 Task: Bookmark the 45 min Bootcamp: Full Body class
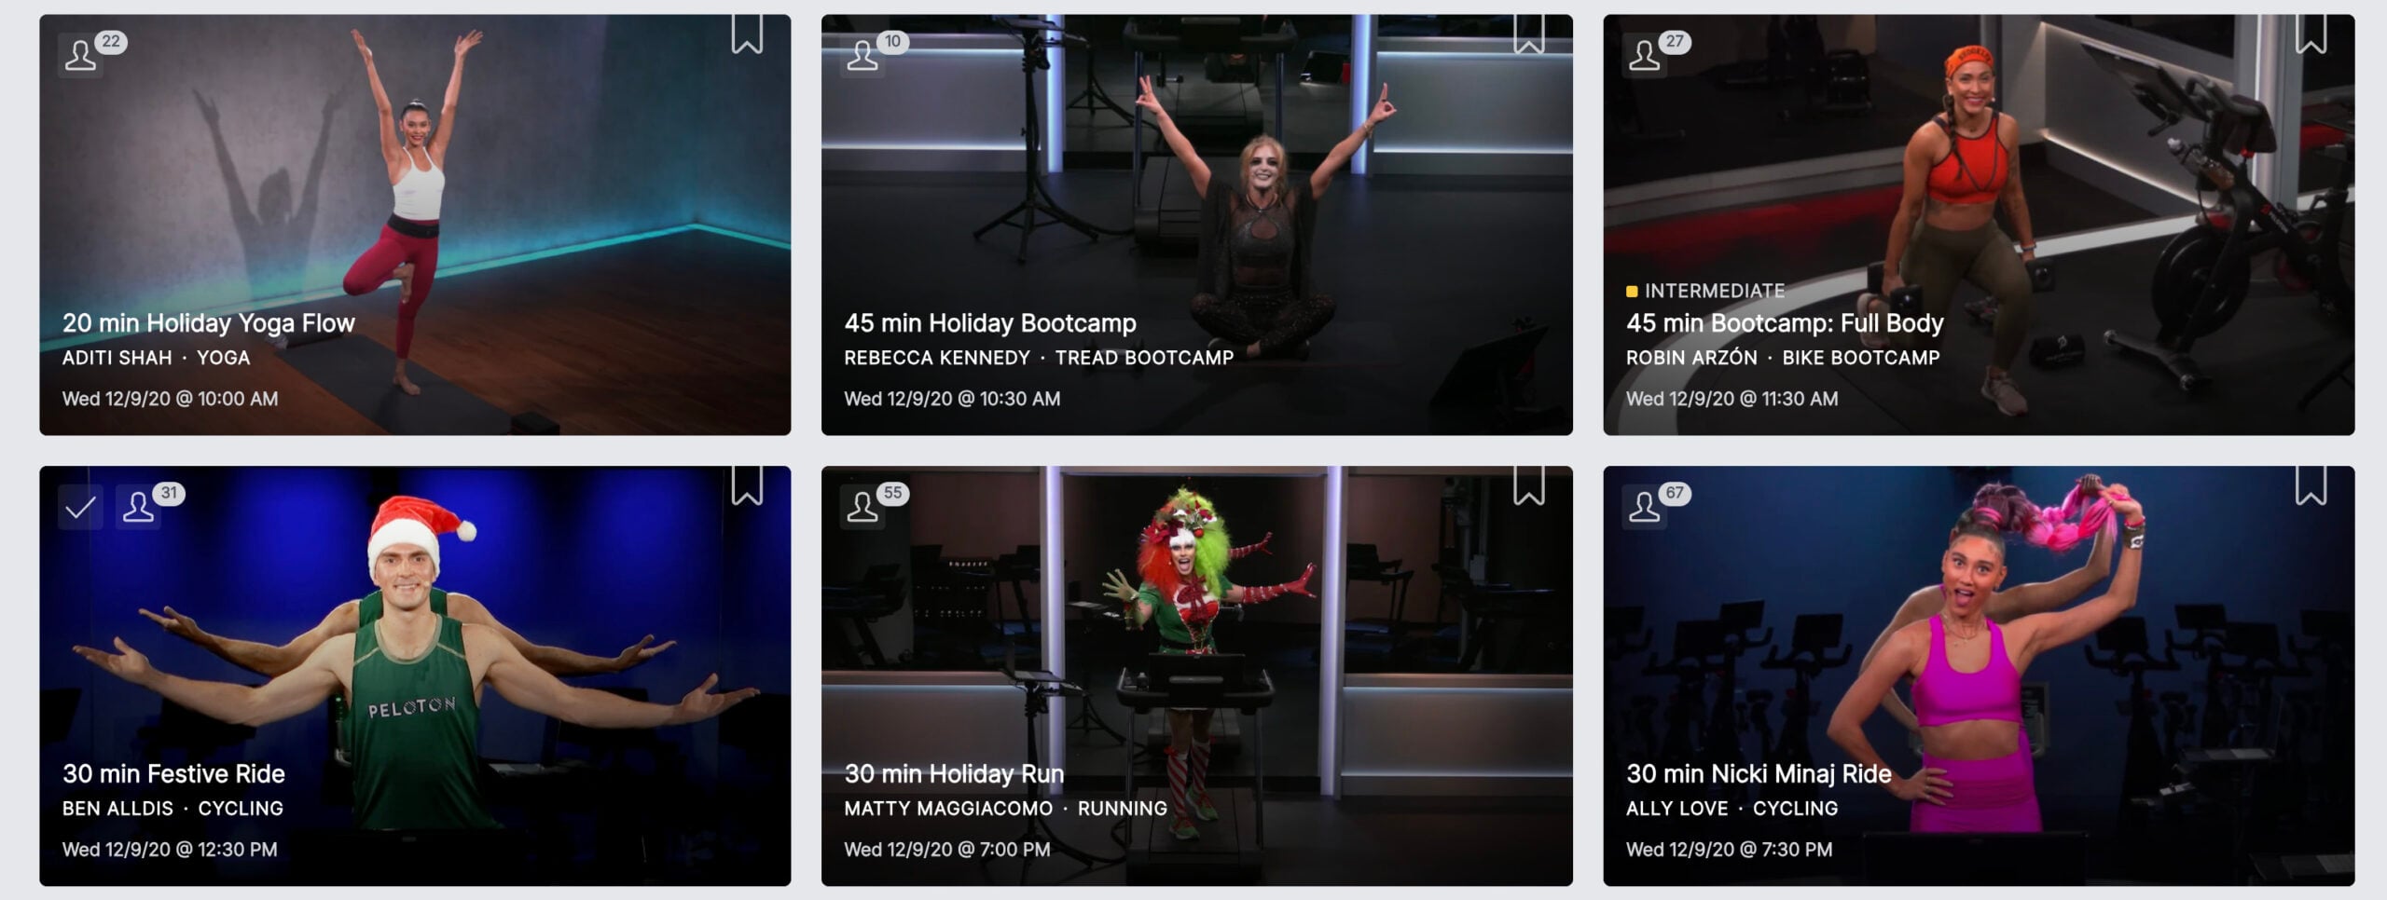click(2311, 34)
